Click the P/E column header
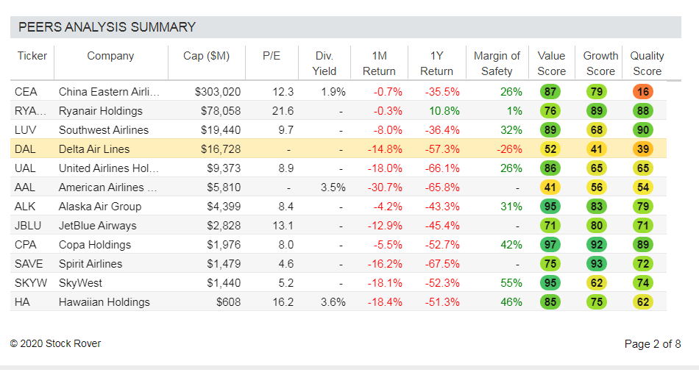699x386 pixels. click(272, 56)
